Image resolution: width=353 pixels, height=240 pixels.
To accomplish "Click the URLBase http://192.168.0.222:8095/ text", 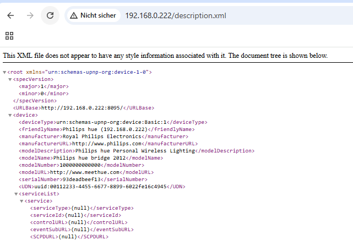I will tap(82, 108).
